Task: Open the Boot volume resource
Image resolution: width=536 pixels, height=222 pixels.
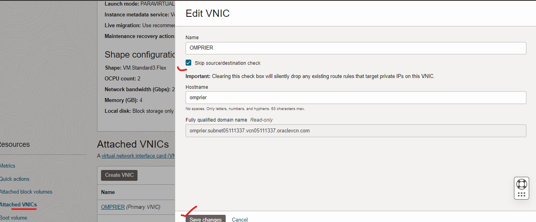Action: 13,218
